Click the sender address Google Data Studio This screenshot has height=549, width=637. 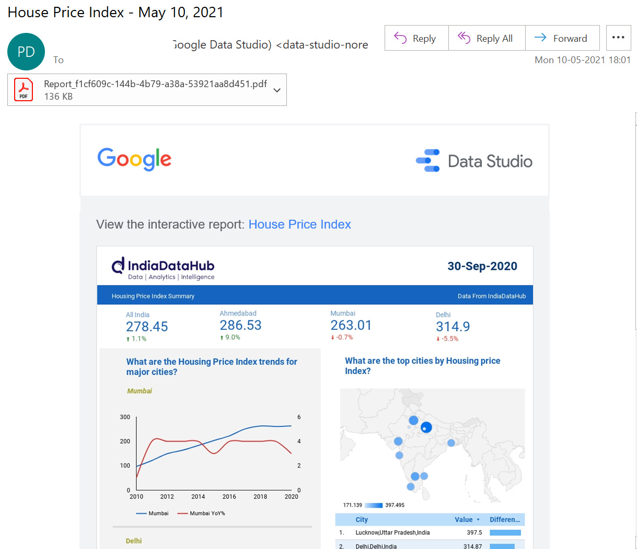[271, 45]
